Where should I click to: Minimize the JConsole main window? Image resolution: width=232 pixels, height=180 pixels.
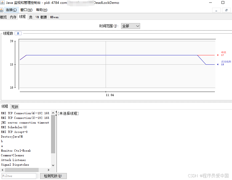pos(210,3)
